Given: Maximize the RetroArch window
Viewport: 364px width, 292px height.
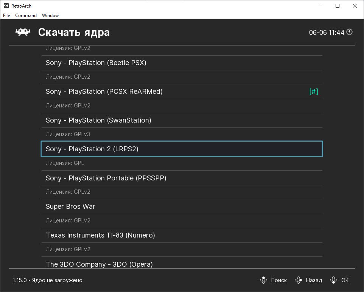Looking at the screenshot, I should pos(338,6).
